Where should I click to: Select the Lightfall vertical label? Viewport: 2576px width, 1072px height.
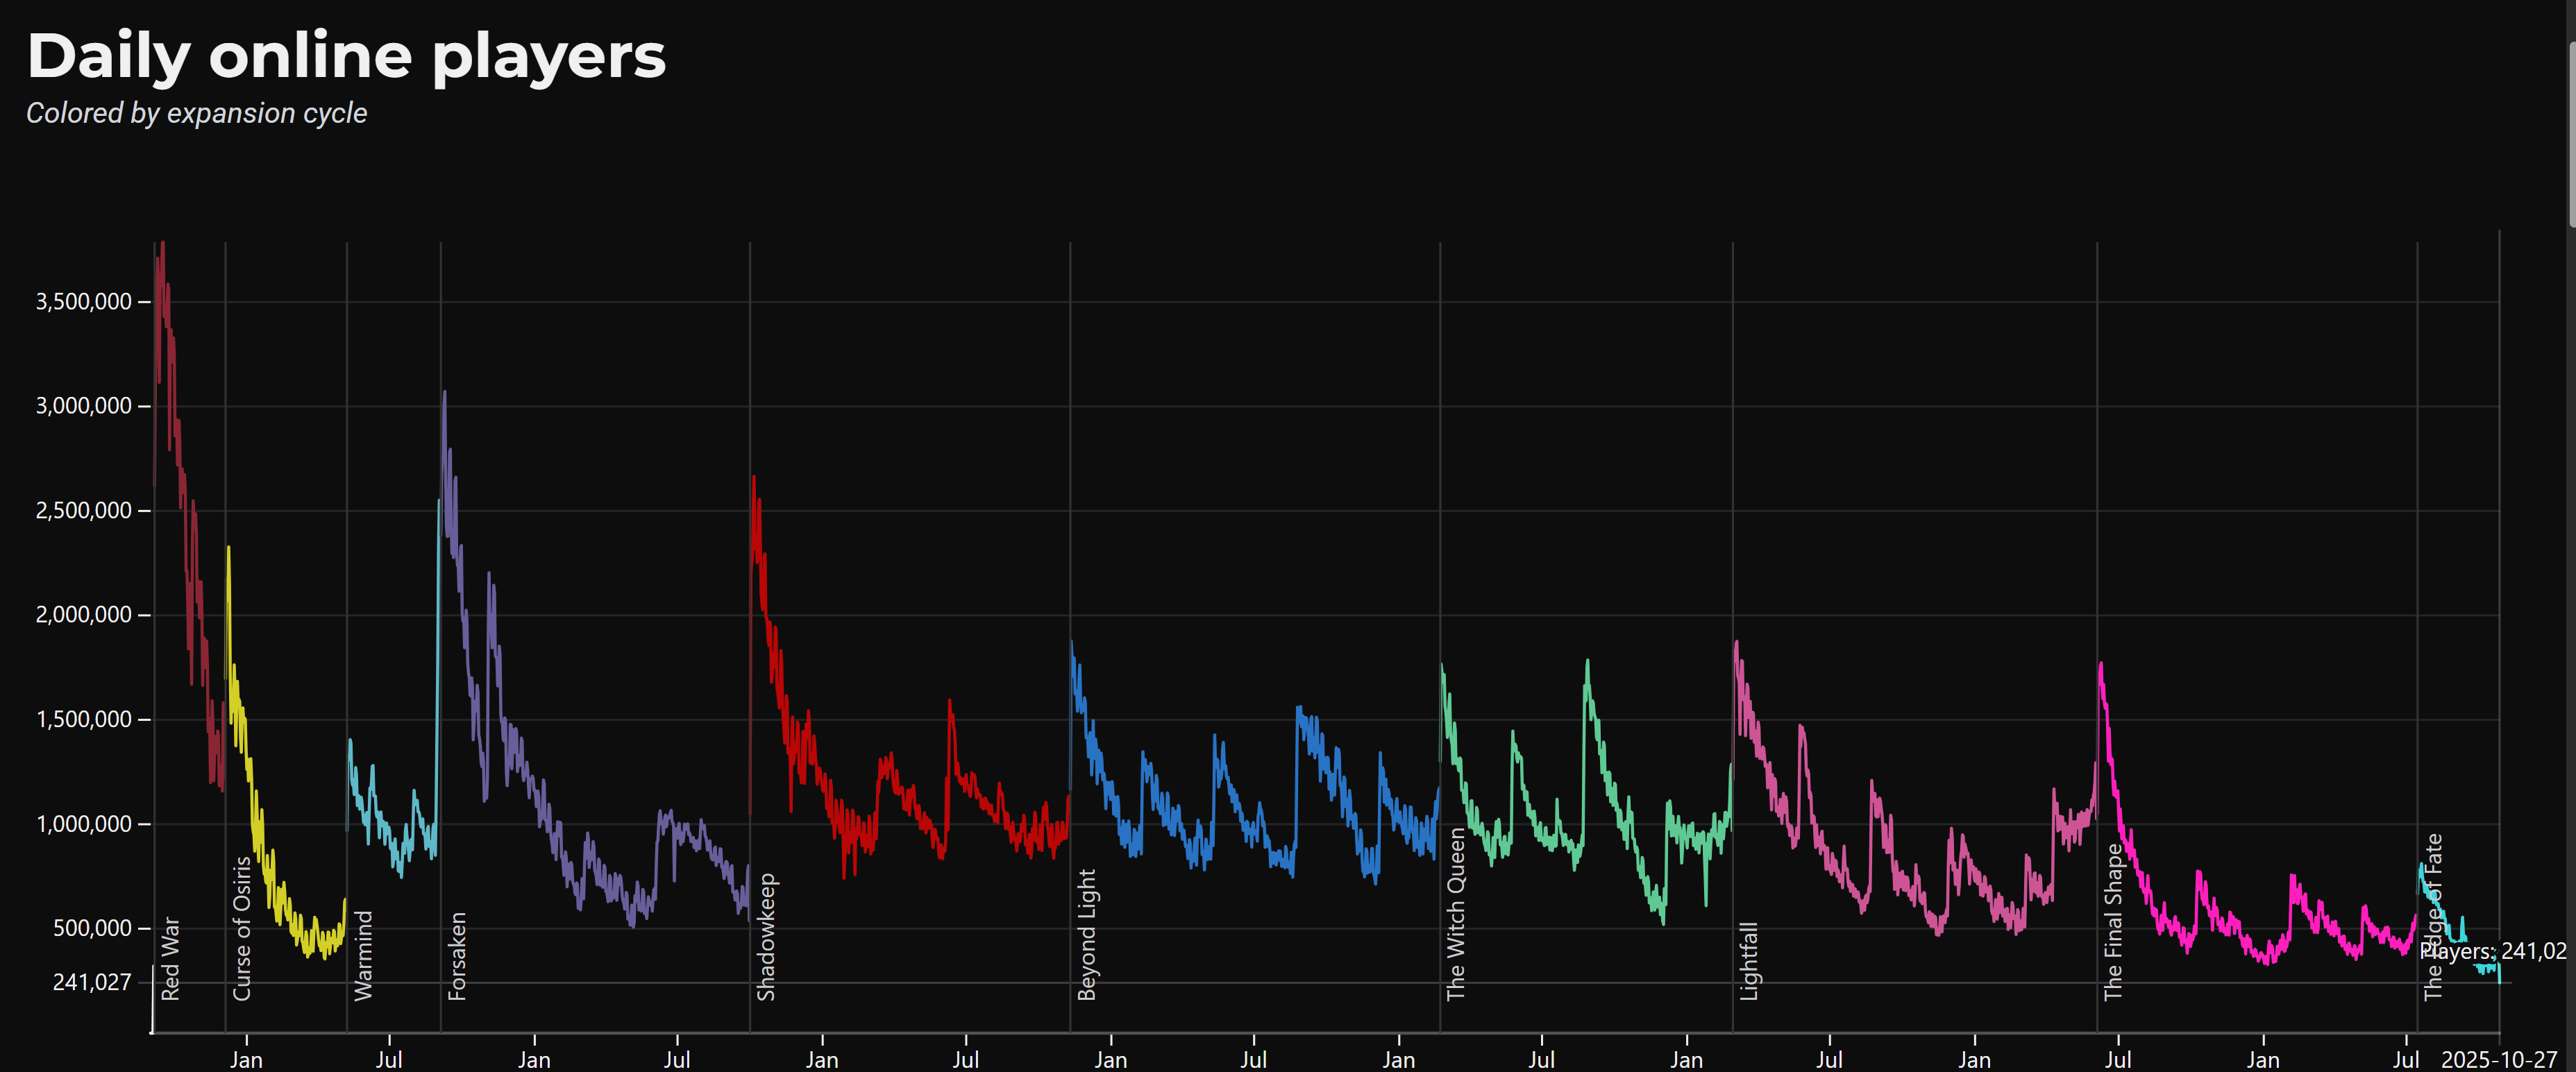[x=1749, y=961]
